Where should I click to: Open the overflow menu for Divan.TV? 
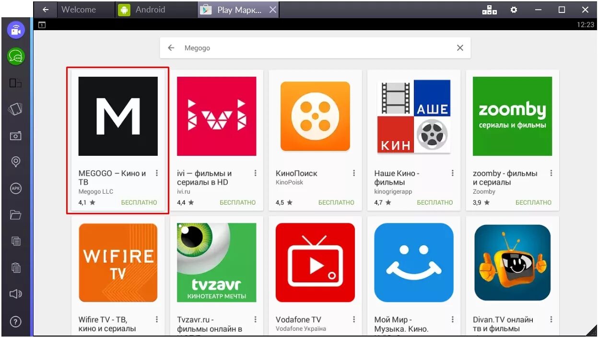coord(551,319)
